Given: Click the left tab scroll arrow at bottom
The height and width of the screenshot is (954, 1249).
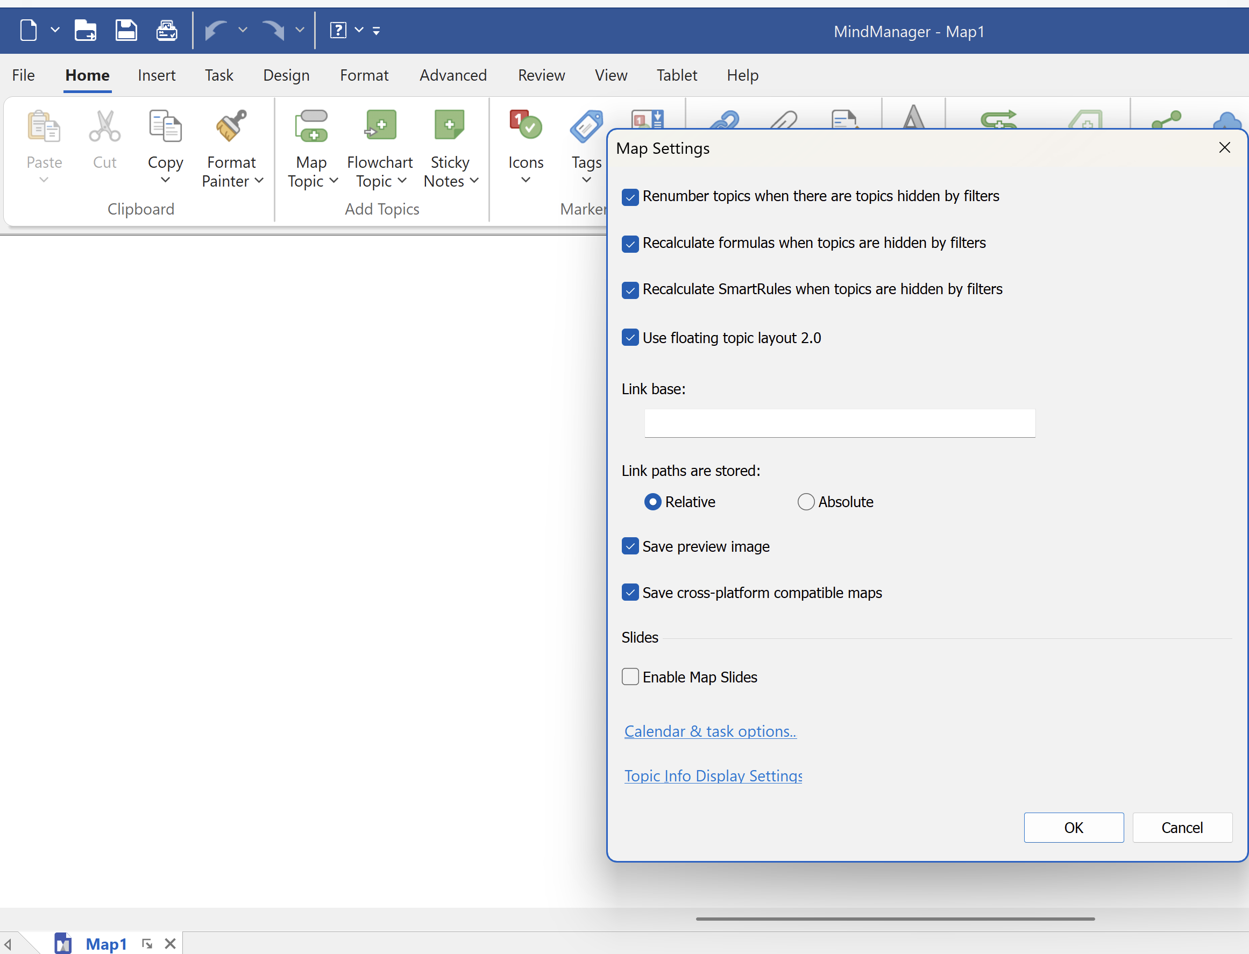Looking at the screenshot, I should tap(8, 944).
